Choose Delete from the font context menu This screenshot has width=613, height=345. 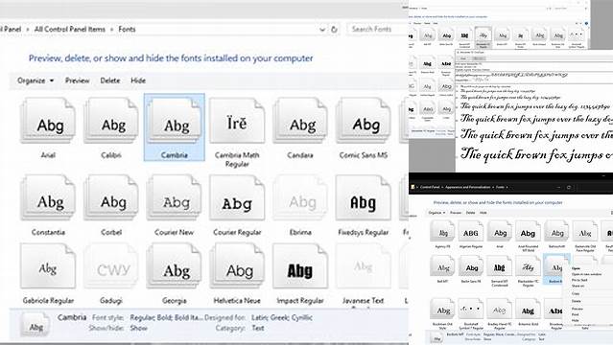pos(577,301)
